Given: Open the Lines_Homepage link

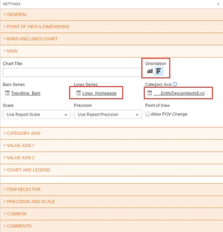Looking at the screenshot, I should [x=100, y=93].
